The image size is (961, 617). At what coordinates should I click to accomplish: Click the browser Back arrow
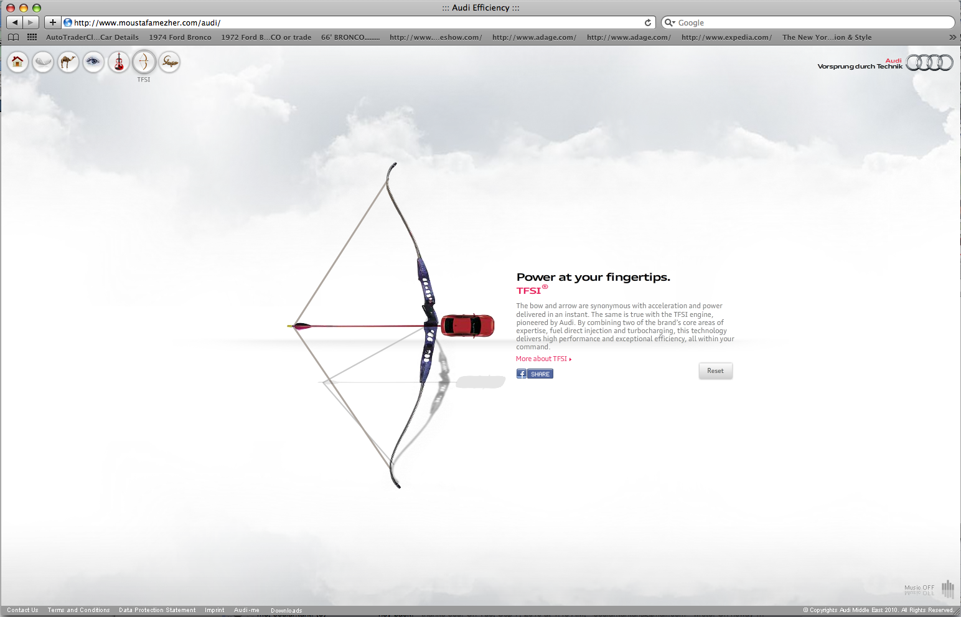(15, 22)
